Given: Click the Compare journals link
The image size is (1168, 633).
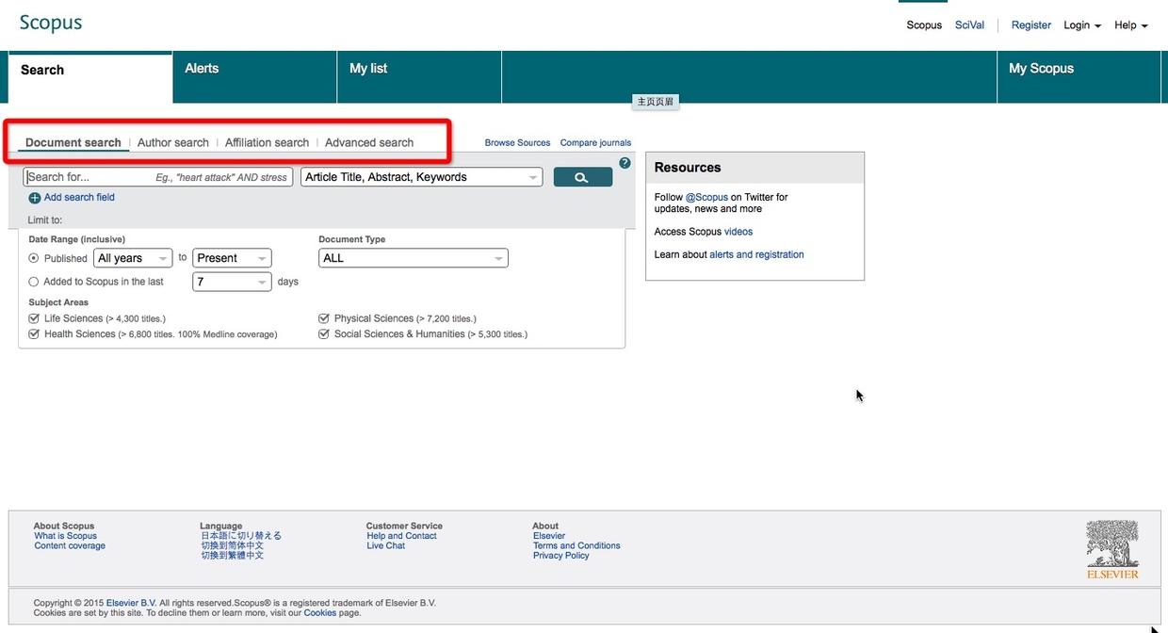Looking at the screenshot, I should pyautogui.click(x=595, y=143).
